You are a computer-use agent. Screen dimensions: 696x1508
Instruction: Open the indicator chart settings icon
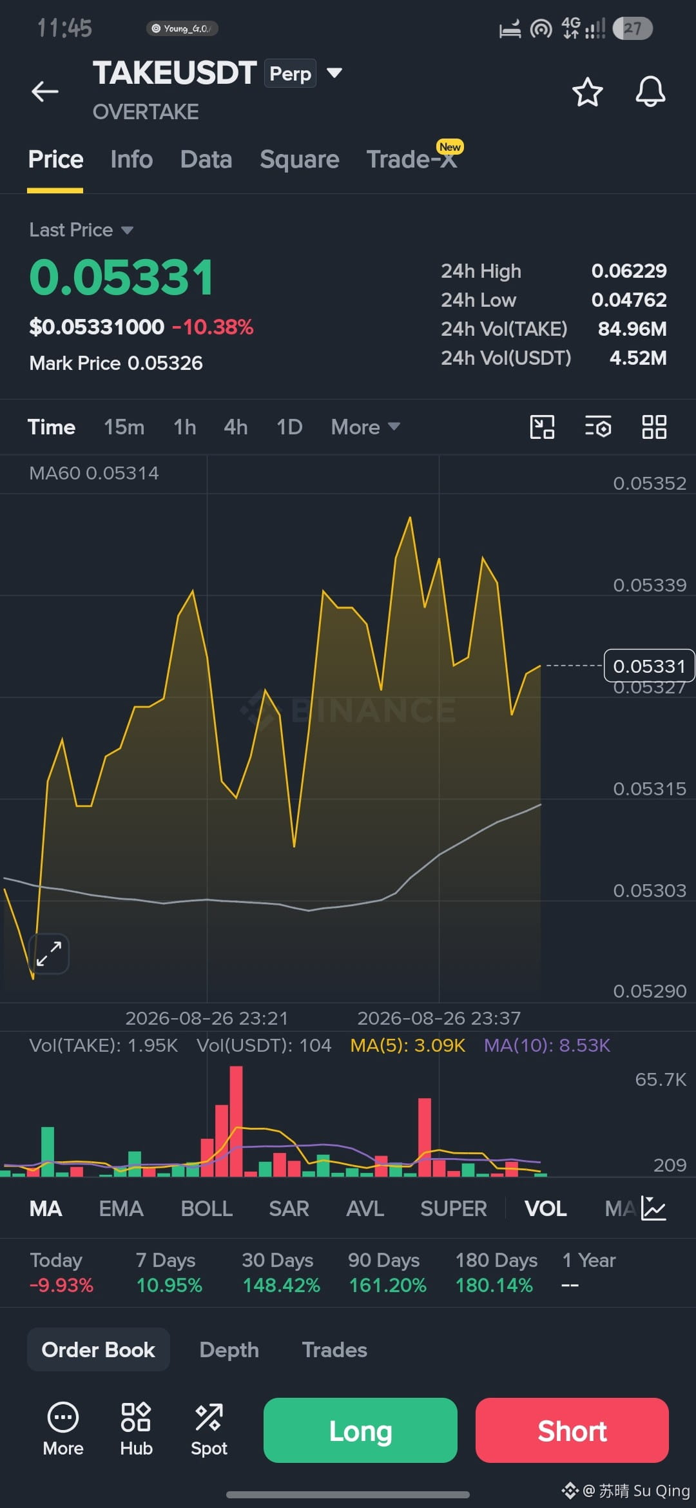[x=654, y=1208]
